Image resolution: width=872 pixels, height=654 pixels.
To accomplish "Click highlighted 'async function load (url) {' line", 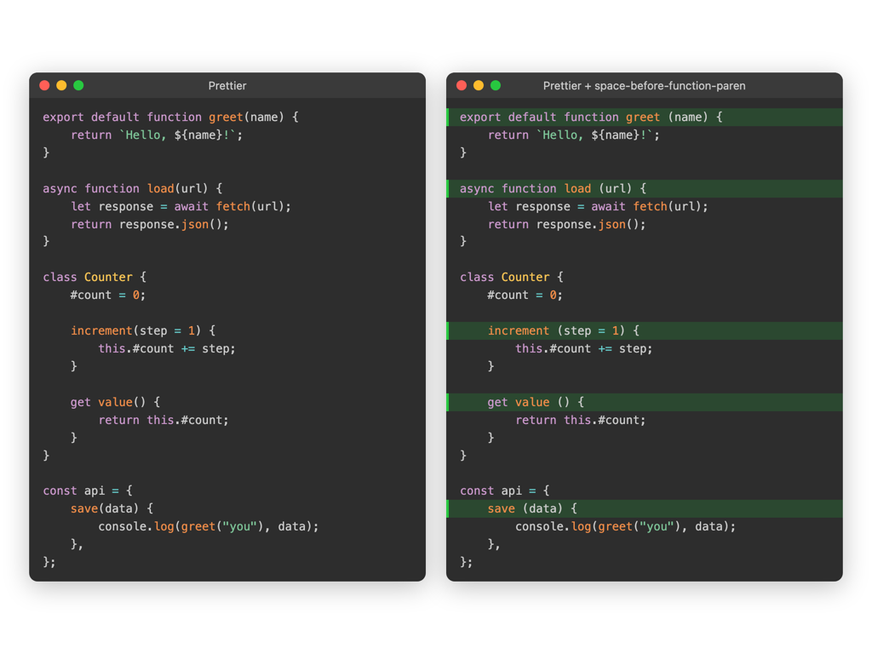I will 645,188.
